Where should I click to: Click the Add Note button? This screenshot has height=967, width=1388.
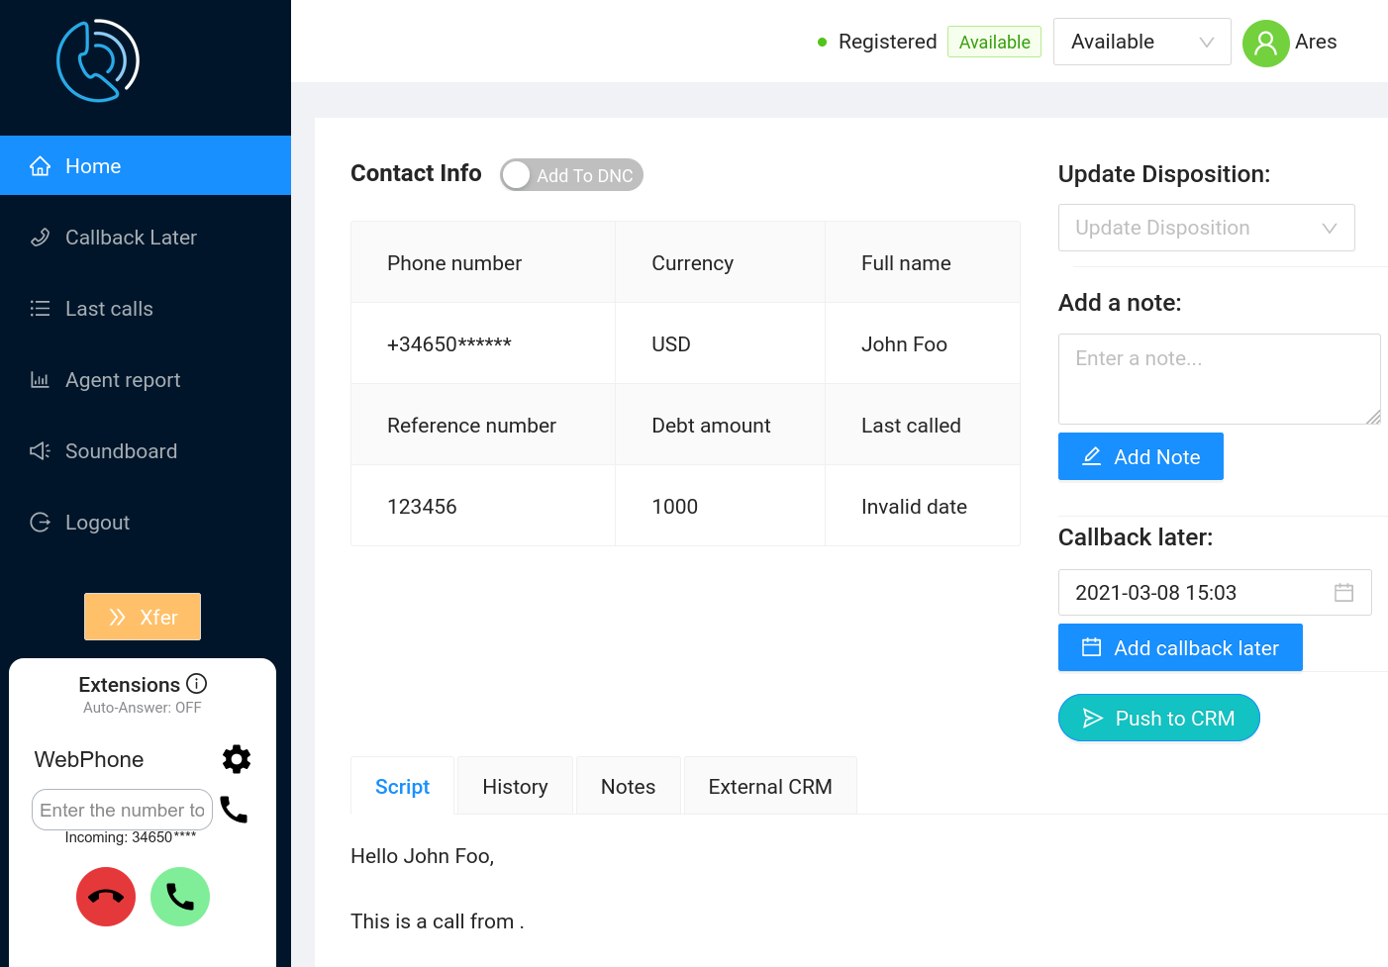(1140, 456)
